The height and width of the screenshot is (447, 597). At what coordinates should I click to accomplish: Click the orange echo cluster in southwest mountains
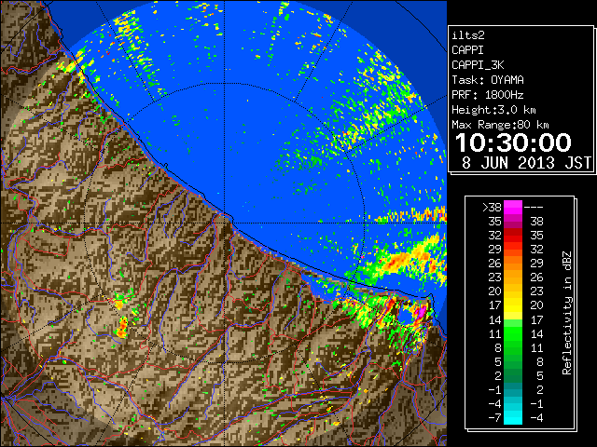point(122,329)
